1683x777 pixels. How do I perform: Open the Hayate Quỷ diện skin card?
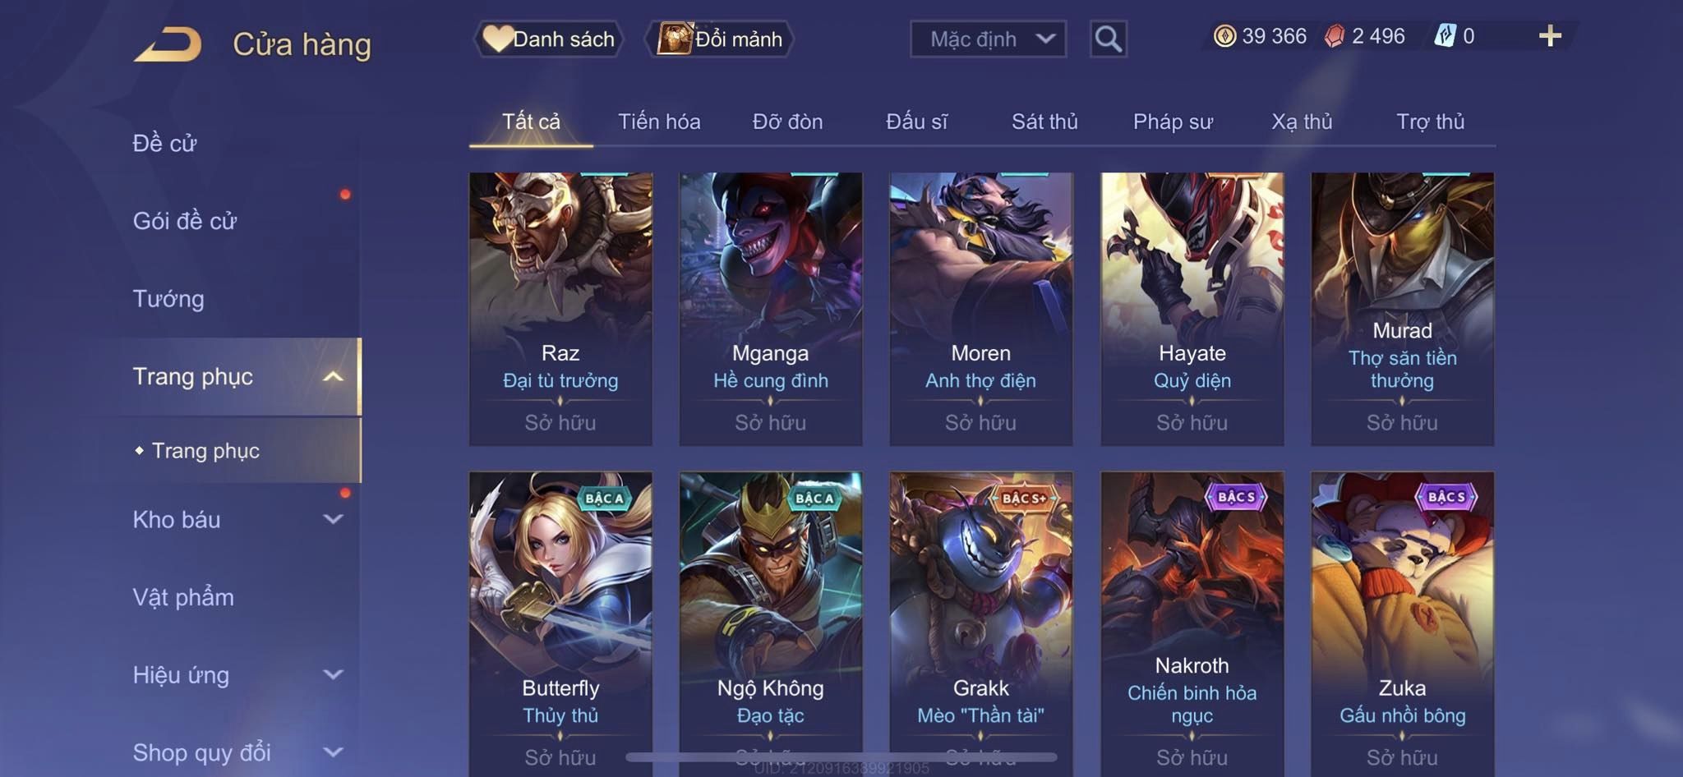click(x=1192, y=309)
